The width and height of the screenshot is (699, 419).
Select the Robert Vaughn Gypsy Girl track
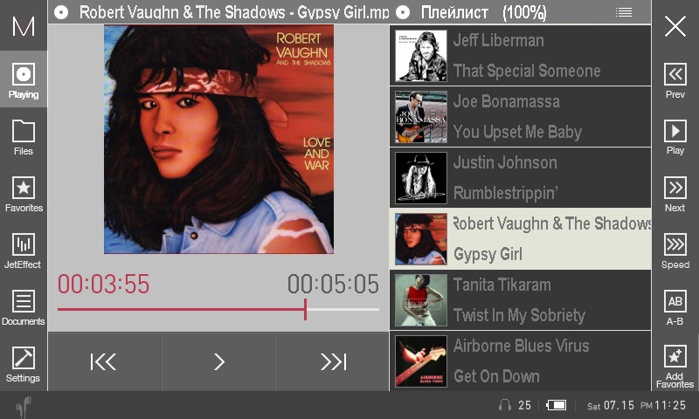520,238
